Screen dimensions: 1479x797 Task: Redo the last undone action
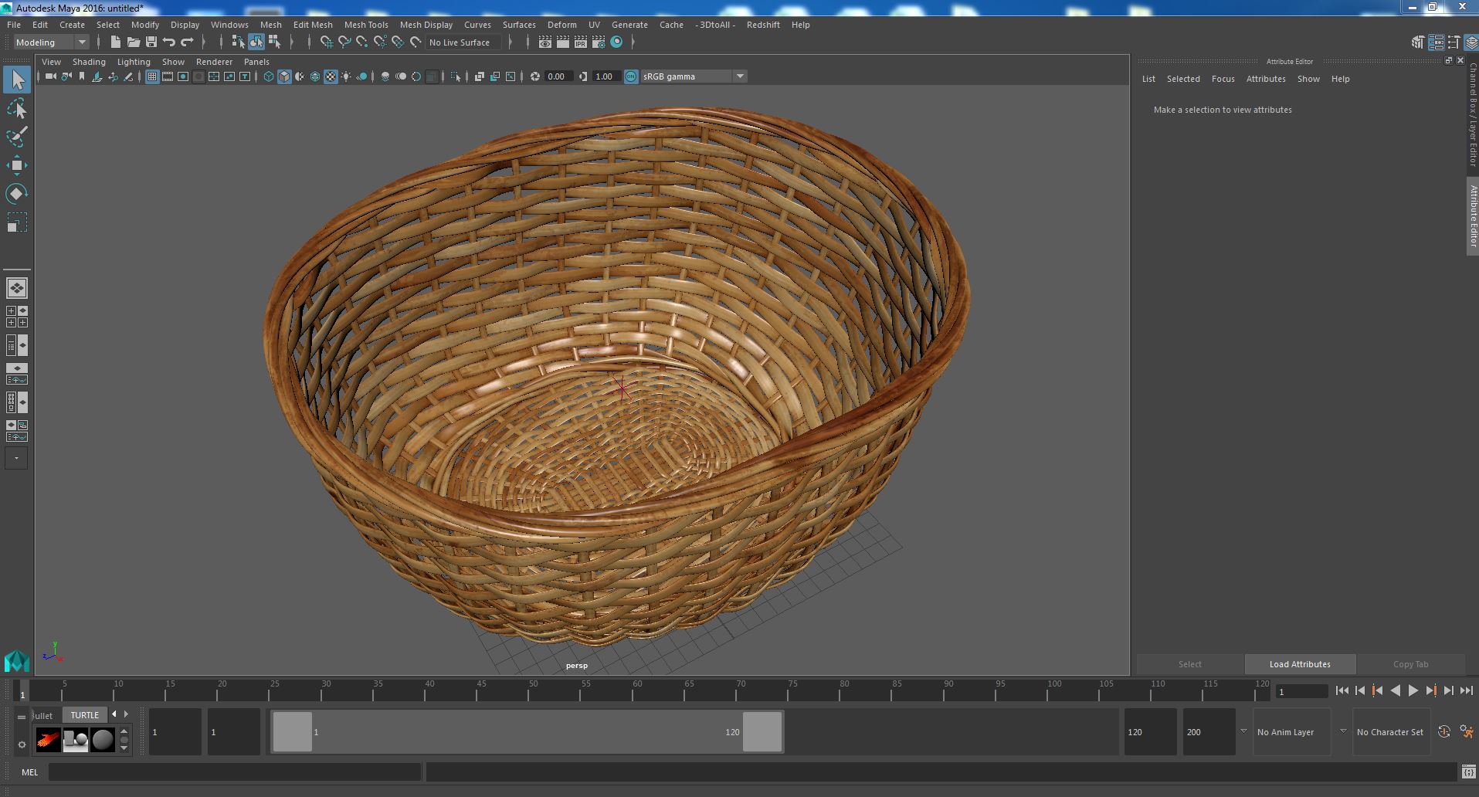(187, 42)
